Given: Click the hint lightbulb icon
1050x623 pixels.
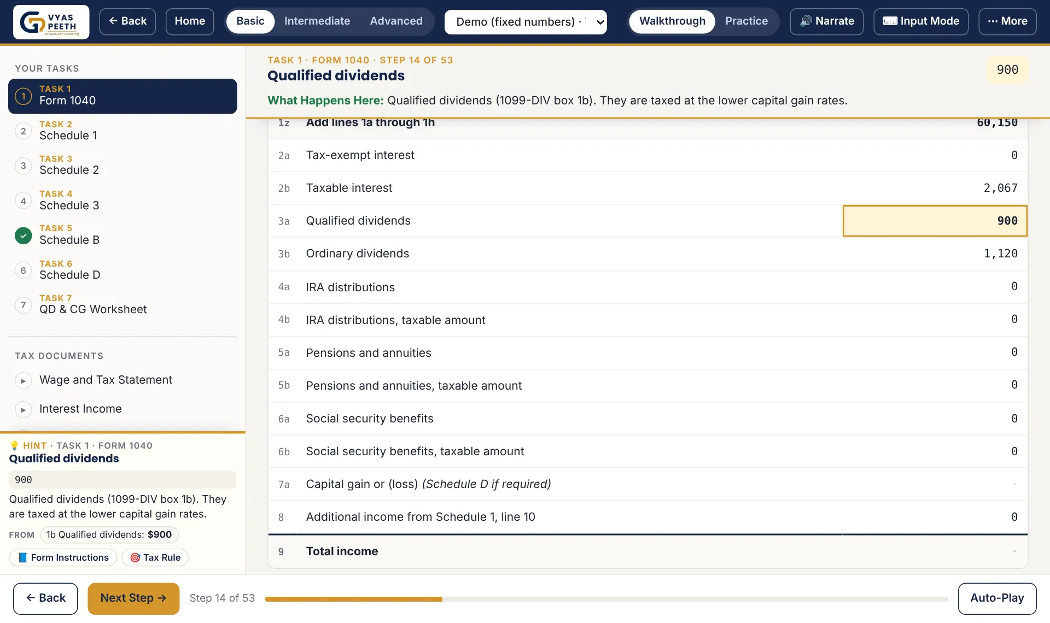Looking at the screenshot, I should point(14,445).
